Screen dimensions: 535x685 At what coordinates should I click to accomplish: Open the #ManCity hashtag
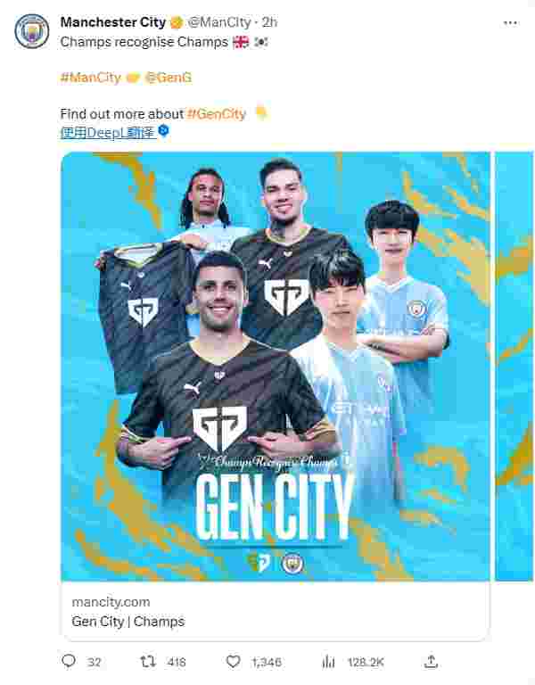click(90, 78)
